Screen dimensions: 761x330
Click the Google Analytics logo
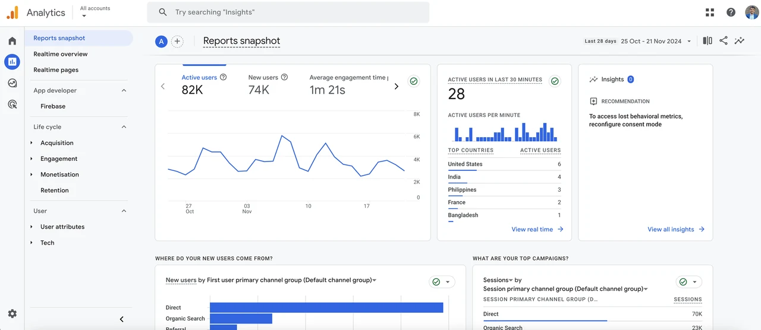click(12, 12)
